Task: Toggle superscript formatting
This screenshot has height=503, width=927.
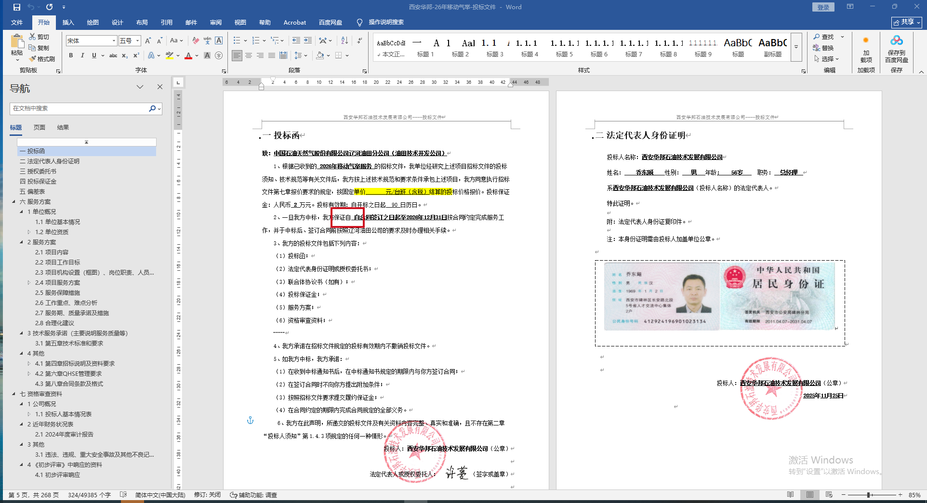Action: pos(136,55)
